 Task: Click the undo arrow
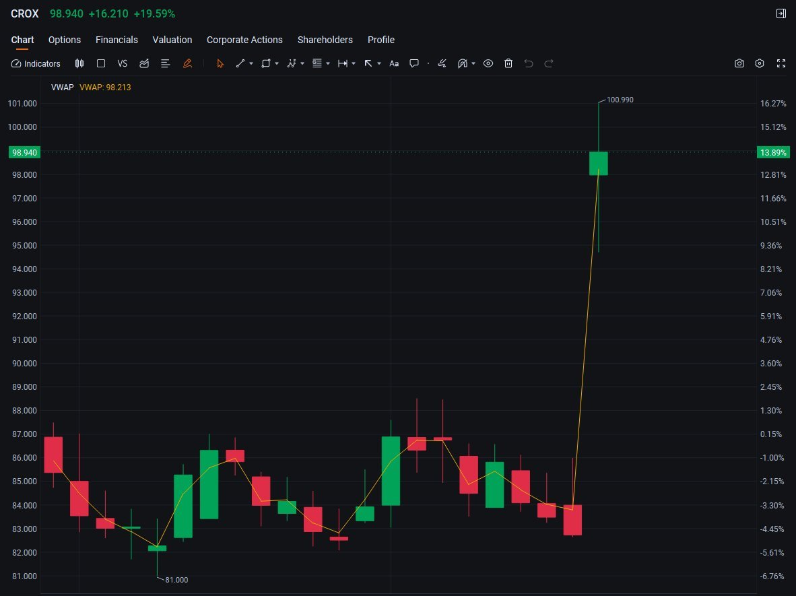point(529,63)
